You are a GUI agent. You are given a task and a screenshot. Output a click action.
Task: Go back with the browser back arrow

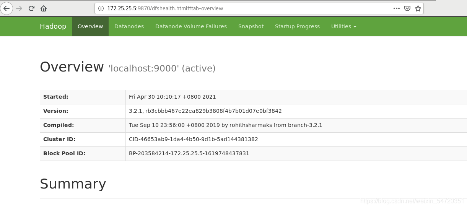7,8
